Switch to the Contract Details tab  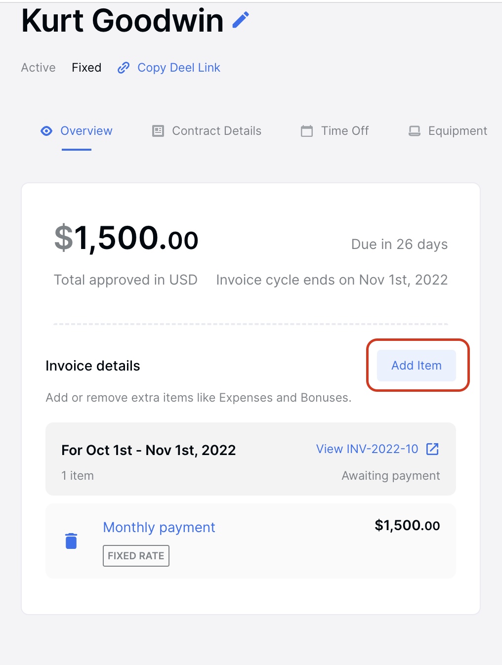pyautogui.click(x=216, y=131)
